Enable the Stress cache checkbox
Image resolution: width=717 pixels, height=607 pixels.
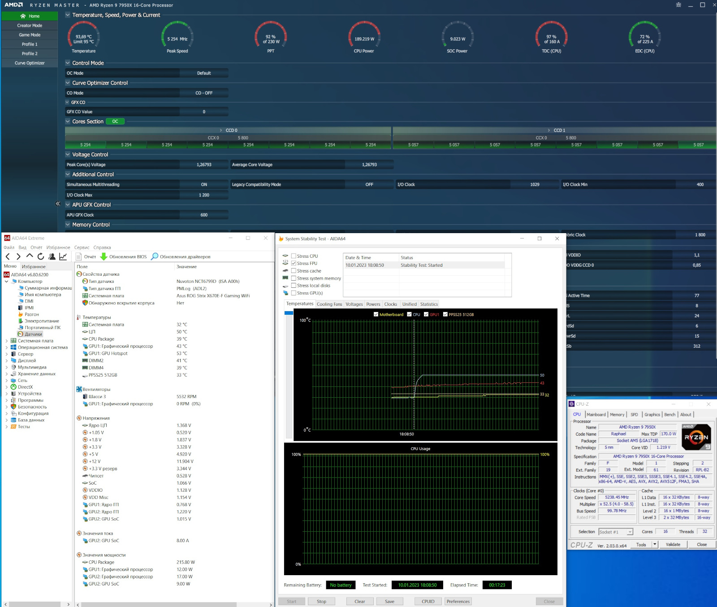pos(294,271)
